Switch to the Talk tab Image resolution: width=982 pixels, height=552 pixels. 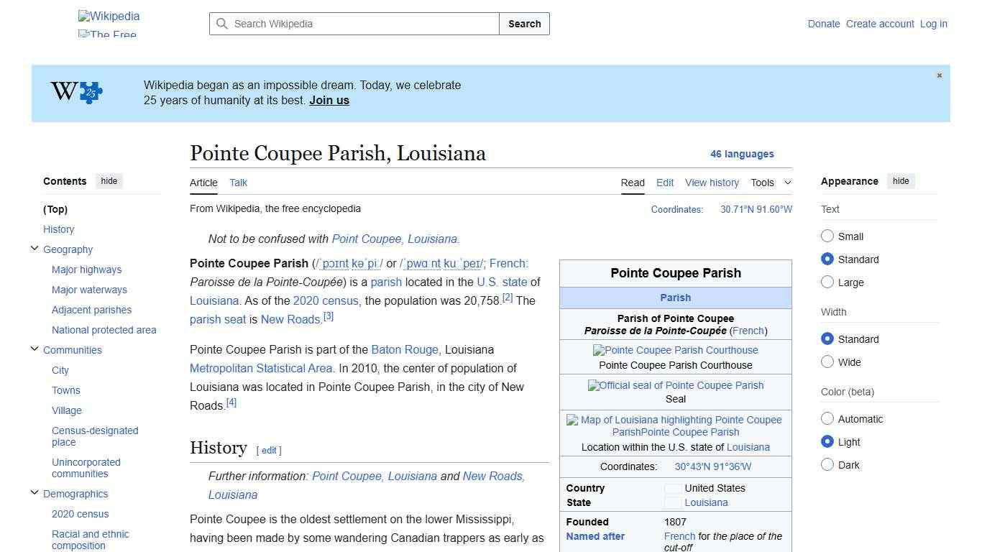click(x=238, y=183)
